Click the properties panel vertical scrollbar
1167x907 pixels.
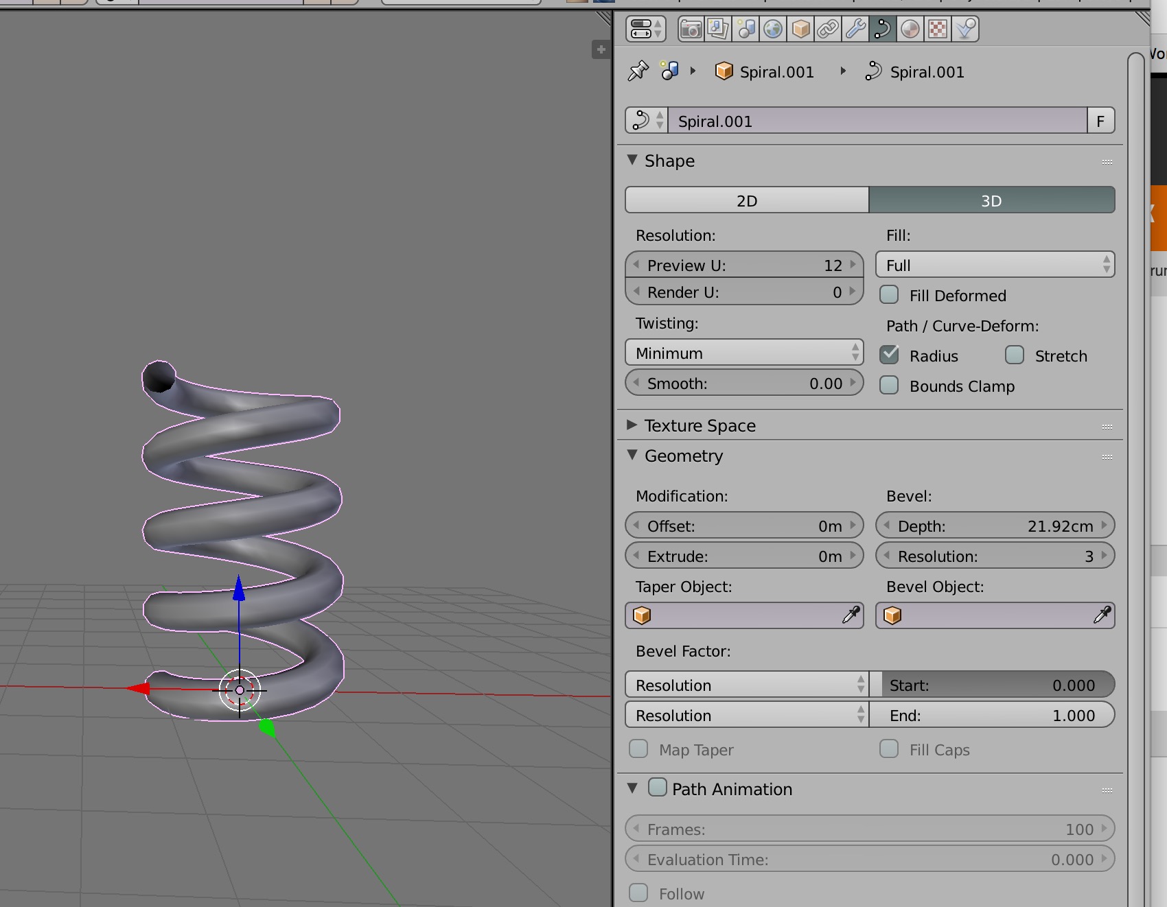[x=1137, y=480]
